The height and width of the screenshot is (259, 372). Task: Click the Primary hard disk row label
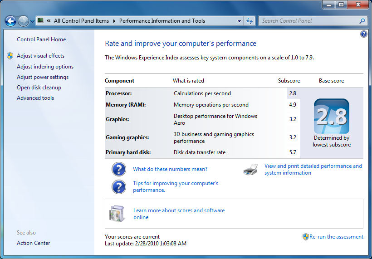pyautogui.click(x=128, y=152)
